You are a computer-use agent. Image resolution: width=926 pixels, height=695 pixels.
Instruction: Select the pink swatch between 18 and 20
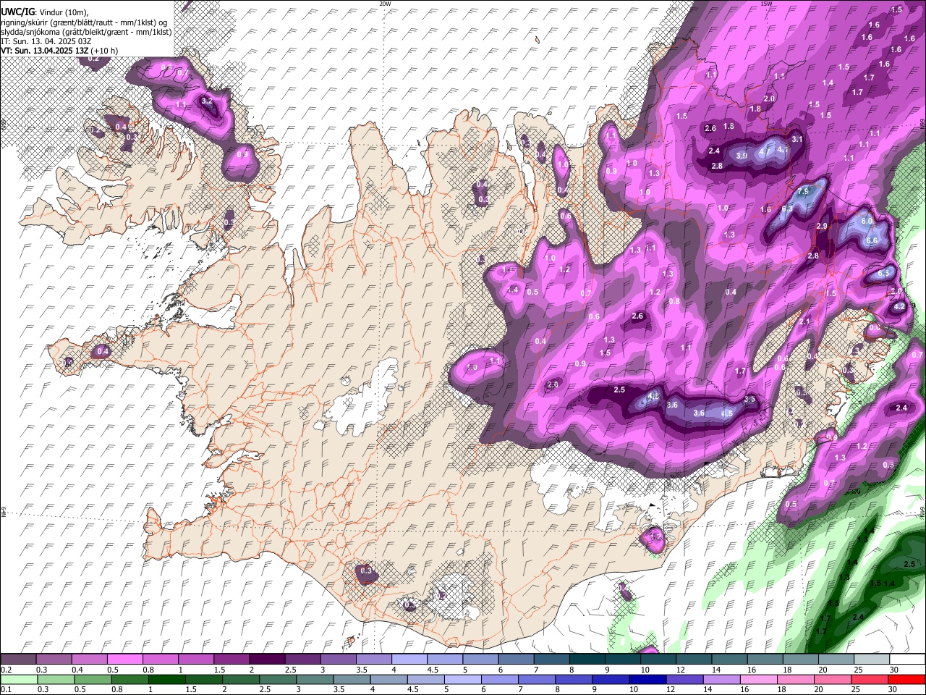(x=797, y=680)
